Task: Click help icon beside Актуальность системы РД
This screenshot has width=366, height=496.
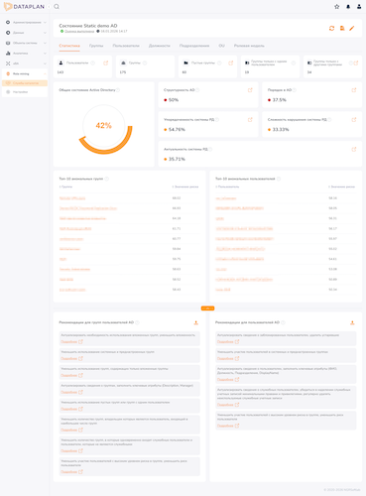Action: (x=210, y=150)
